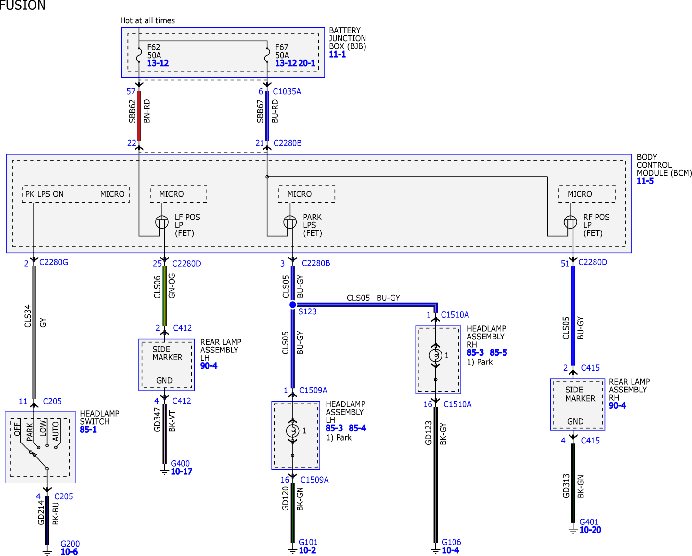The image size is (692, 556).
Task: Open page 90-4 for Rear Lamp Assembly RH
Action: (617, 405)
